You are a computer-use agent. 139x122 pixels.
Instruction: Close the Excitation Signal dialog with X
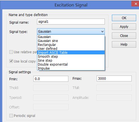[135, 4]
